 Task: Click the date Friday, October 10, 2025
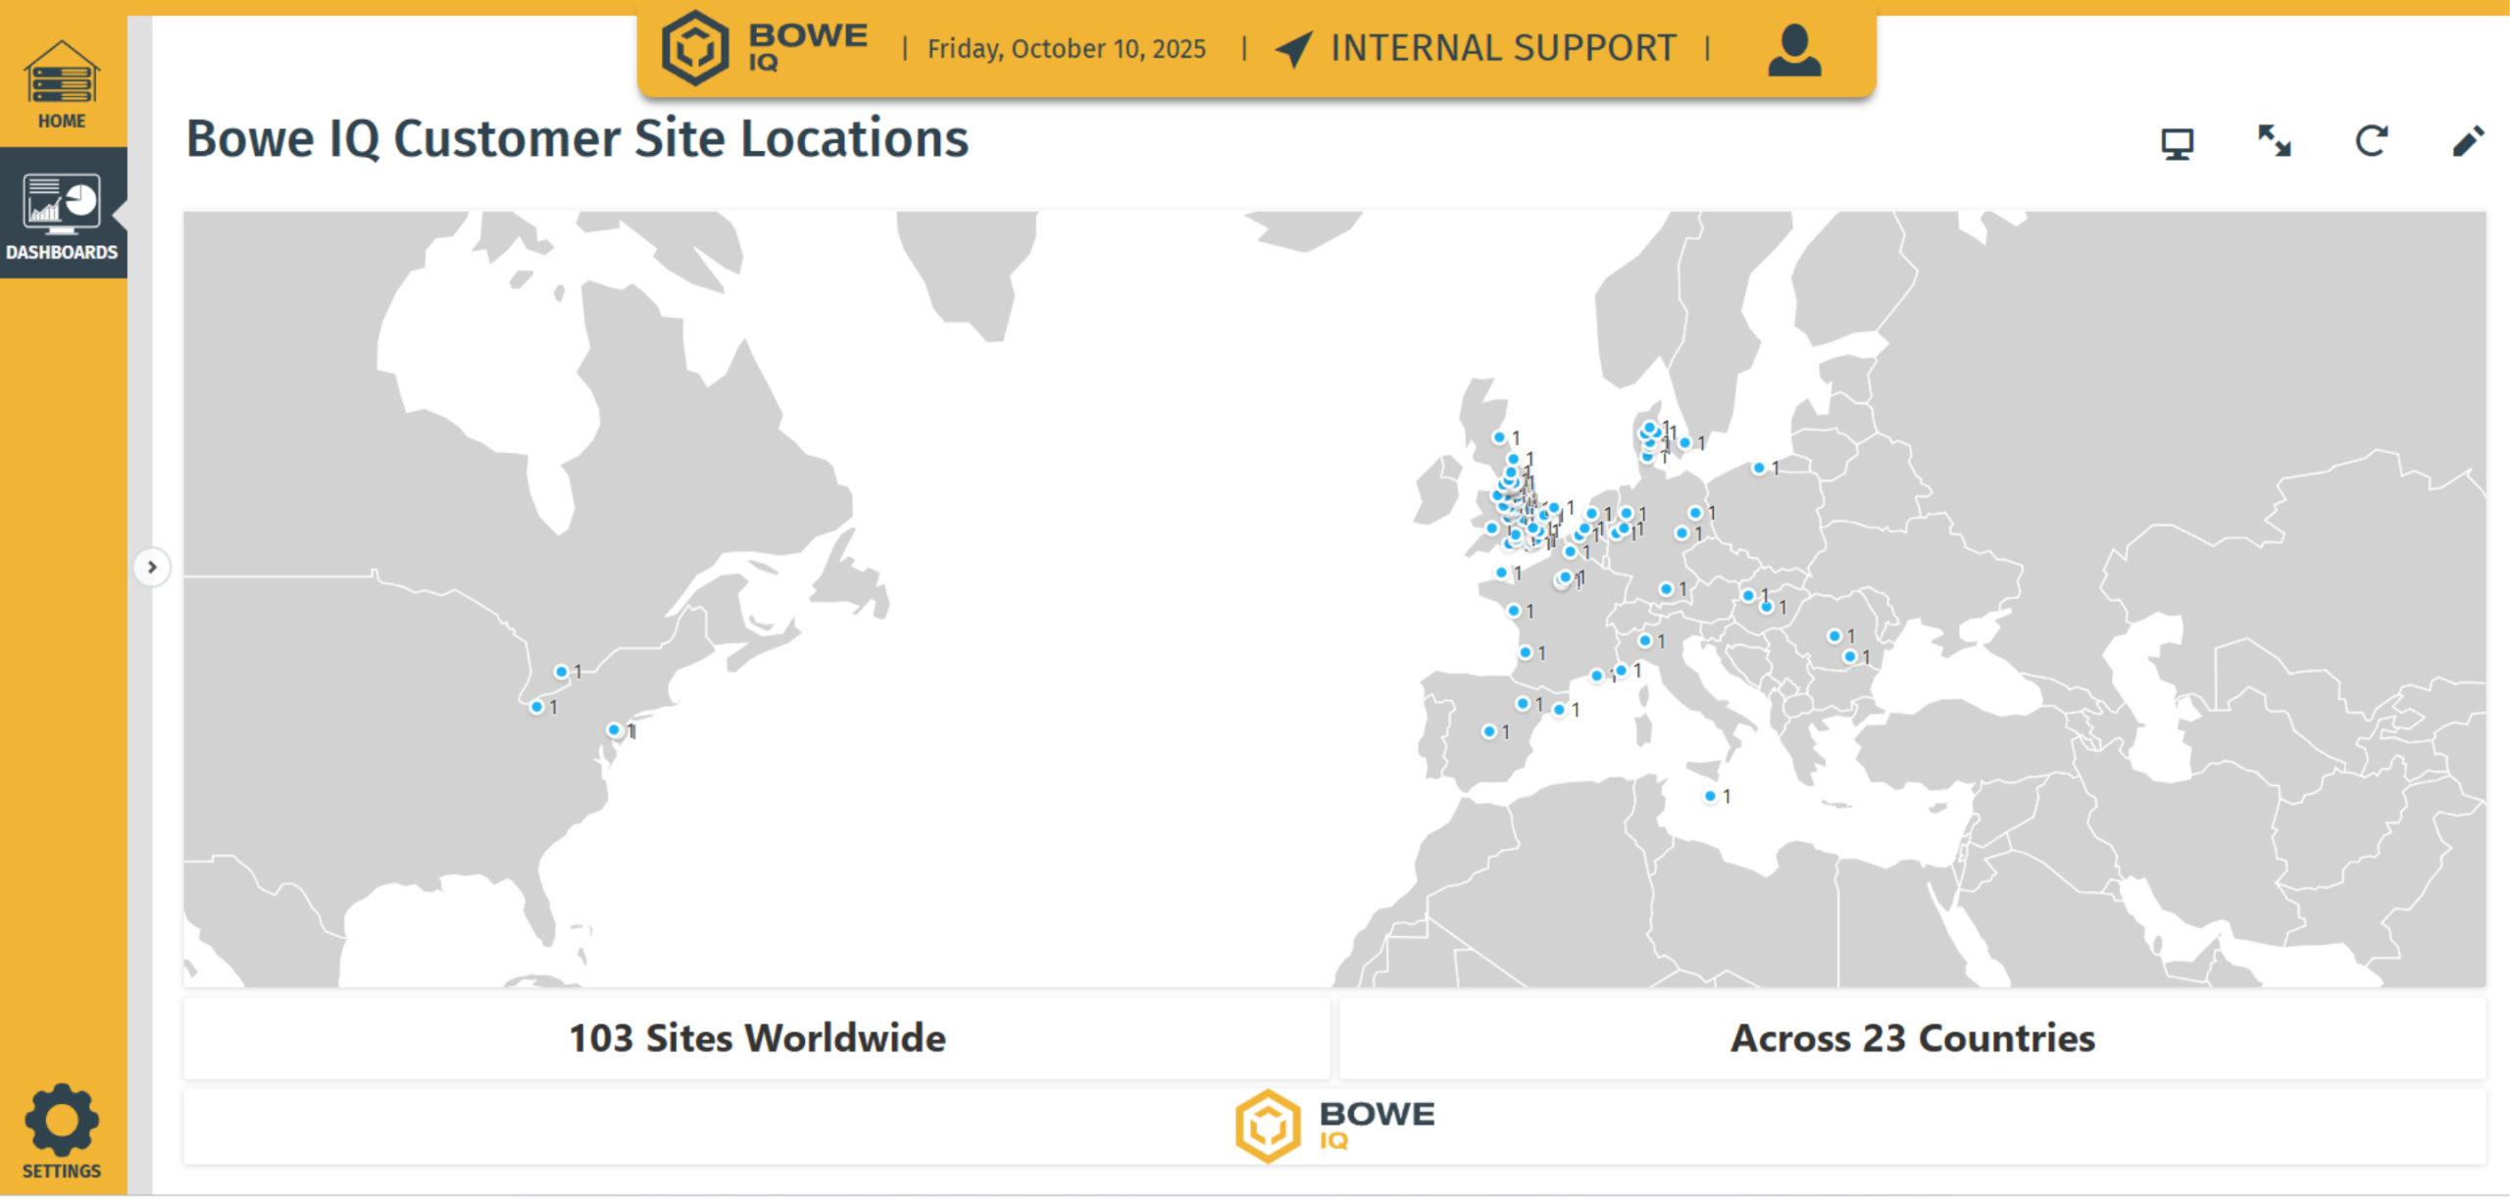[x=1066, y=49]
